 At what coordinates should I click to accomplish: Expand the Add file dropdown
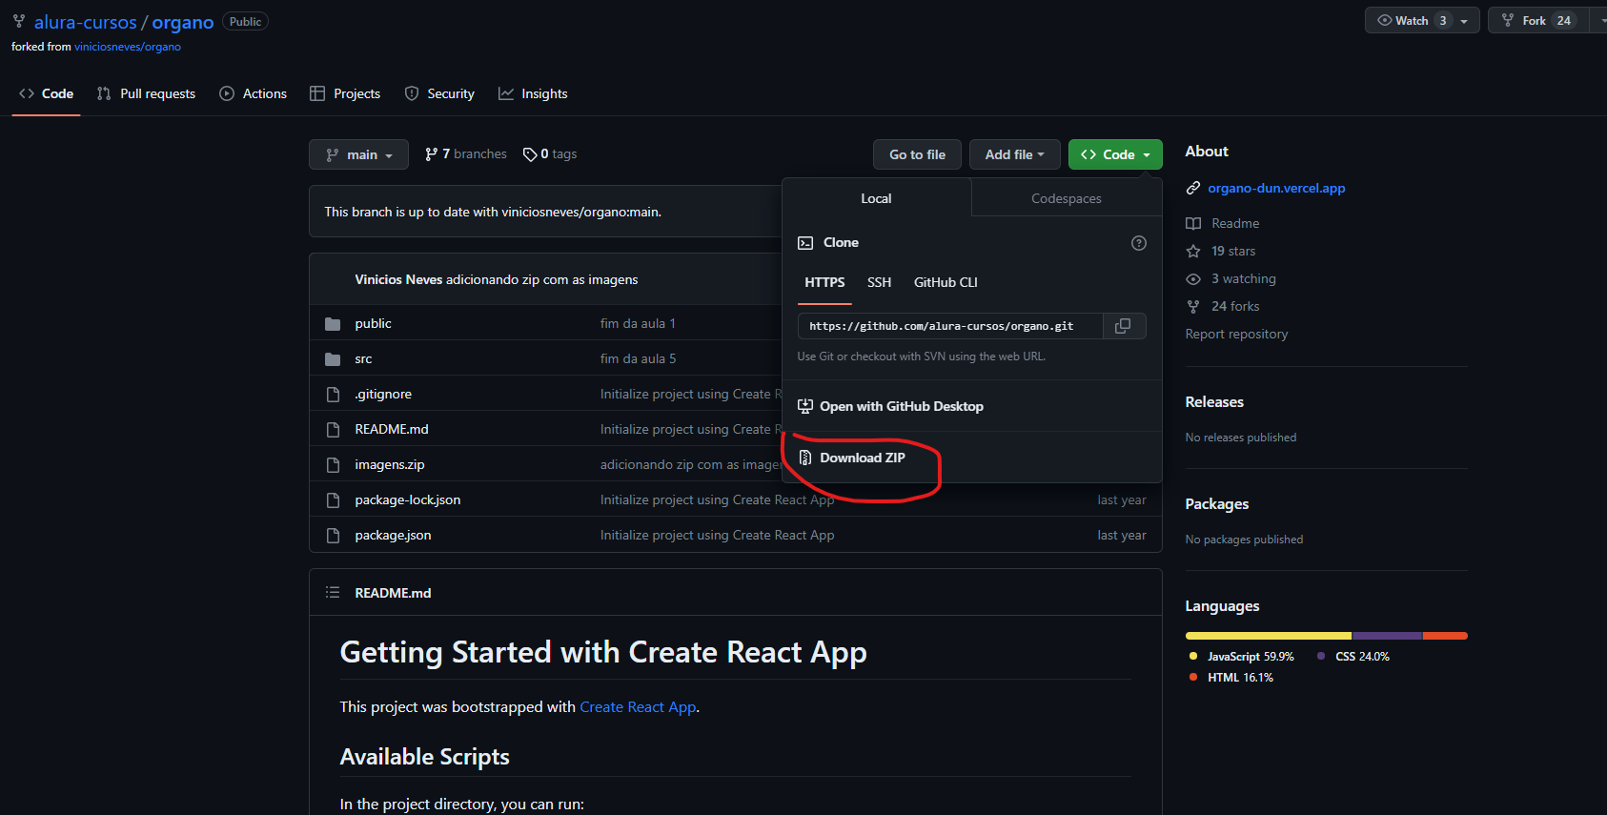click(x=1014, y=154)
